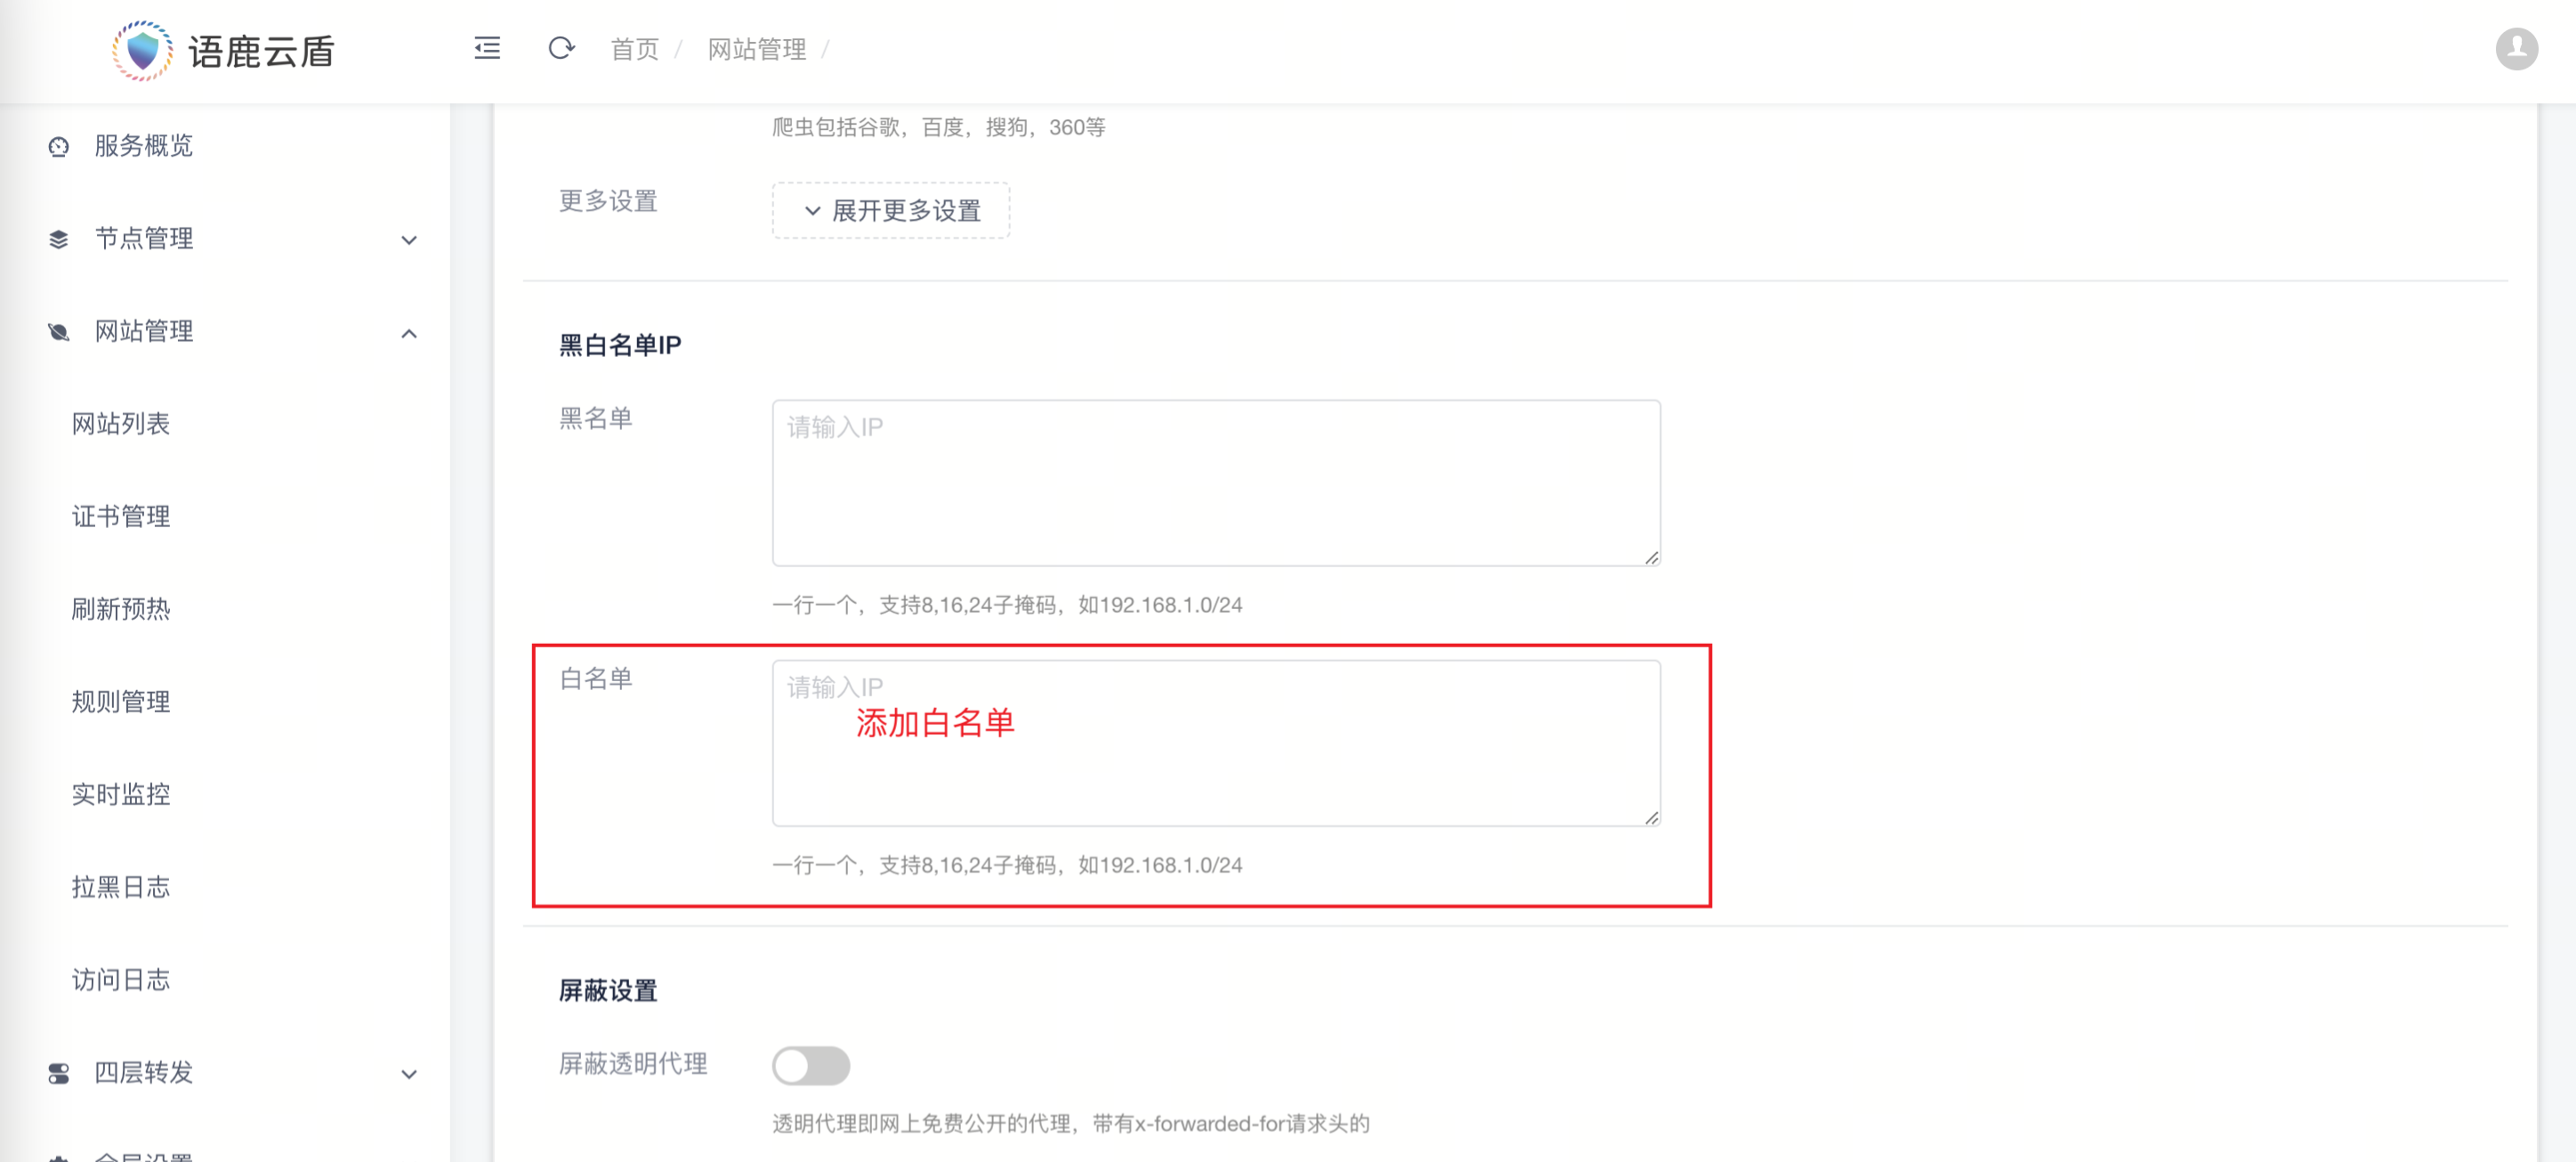The height and width of the screenshot is (1162, 2576).
Task: Click the 首页 breadcrumb link
Action: coord(634,49)
